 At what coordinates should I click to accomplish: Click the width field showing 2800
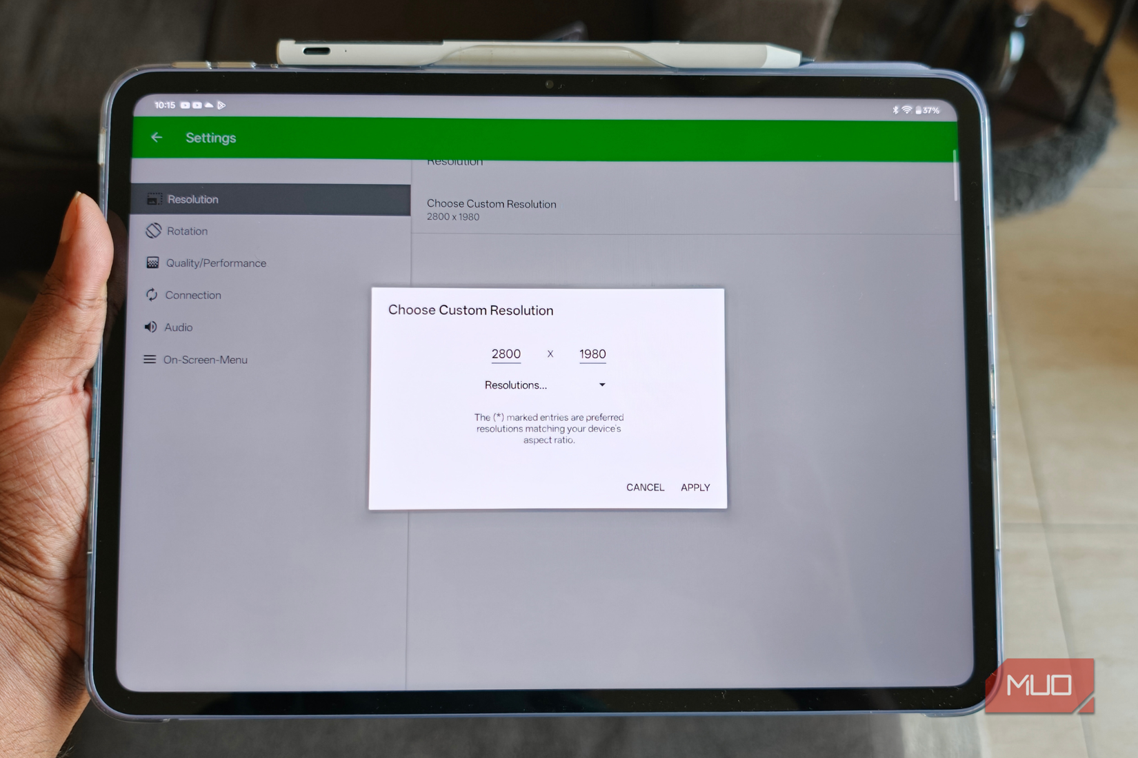tap(506, 354)
